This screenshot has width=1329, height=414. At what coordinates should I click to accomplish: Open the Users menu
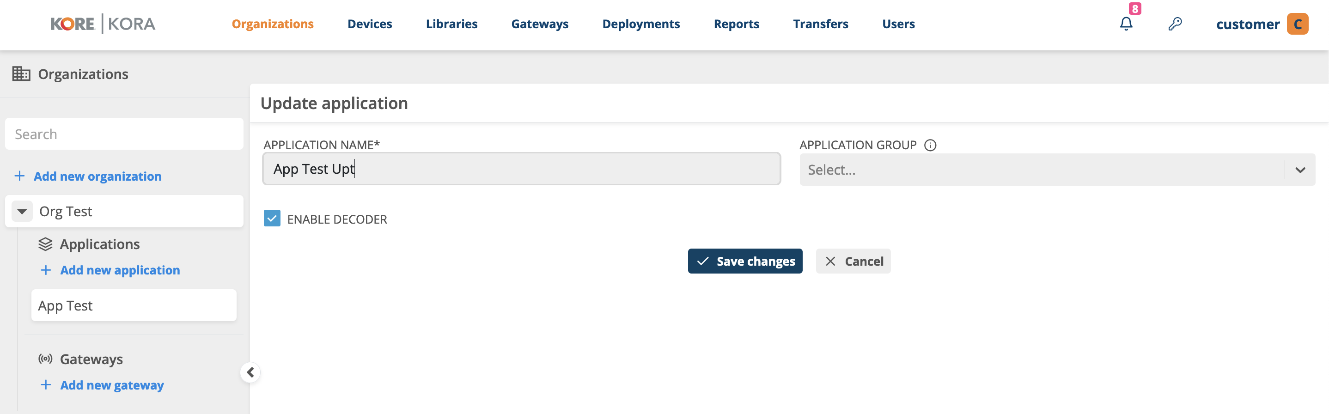pos(898,24)
